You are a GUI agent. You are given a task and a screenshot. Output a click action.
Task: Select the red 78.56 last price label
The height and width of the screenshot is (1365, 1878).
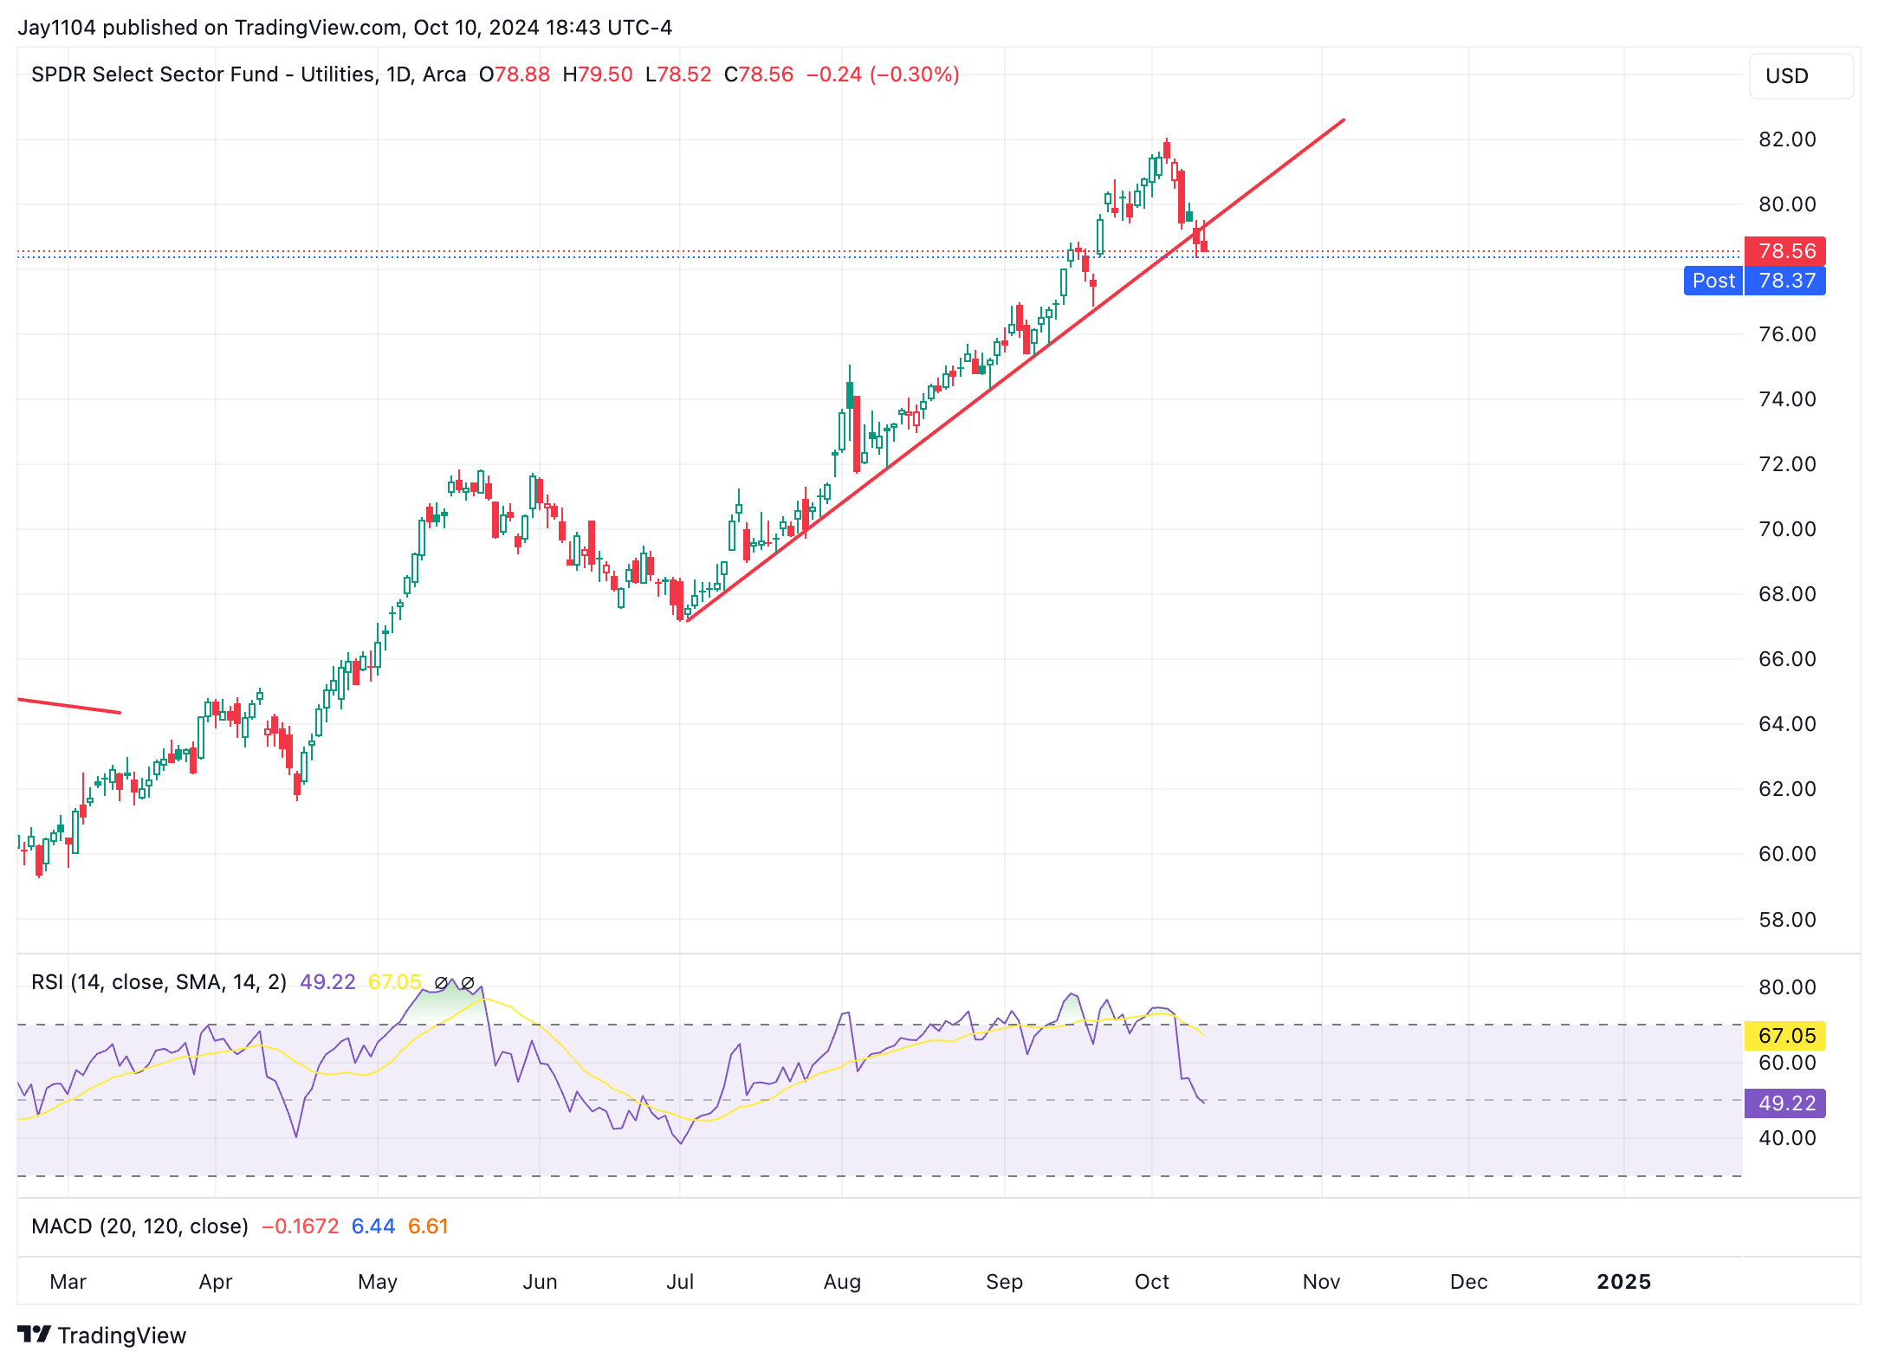[1784, 251]
